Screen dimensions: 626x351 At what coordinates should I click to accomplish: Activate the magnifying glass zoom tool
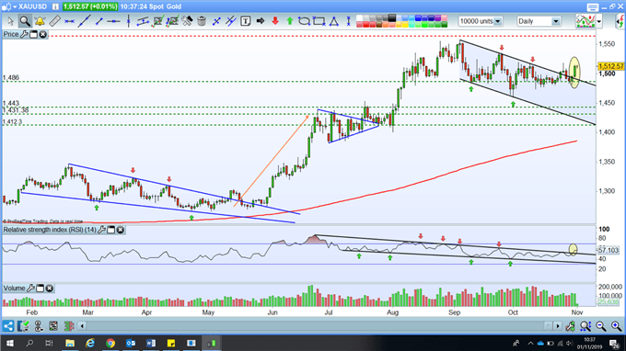point(25,21)
